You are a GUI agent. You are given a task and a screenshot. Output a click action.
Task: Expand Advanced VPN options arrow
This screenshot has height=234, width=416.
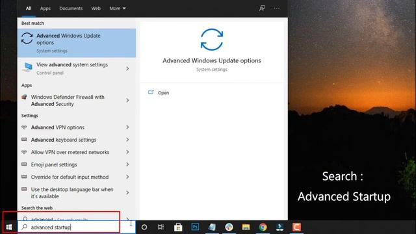coord(127,127)
